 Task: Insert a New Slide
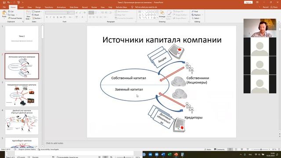(28, 15)
